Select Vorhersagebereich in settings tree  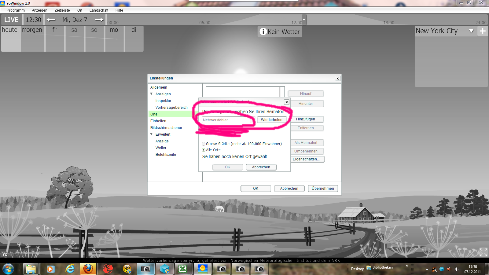(171, 108)
